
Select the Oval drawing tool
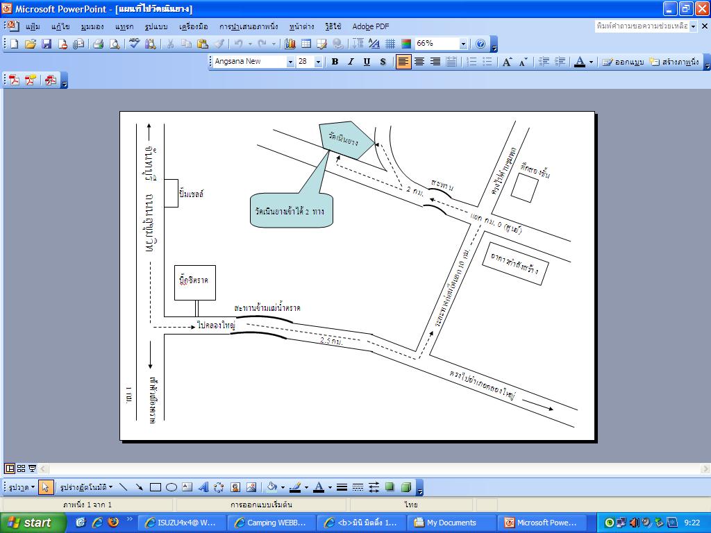point(172,487)
